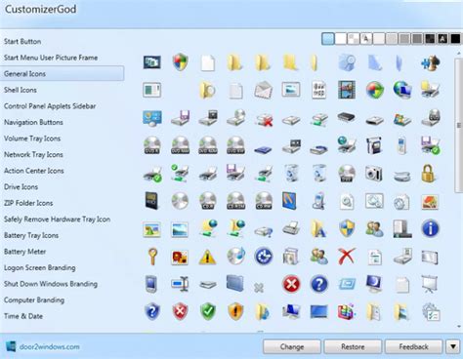Select General Icons in the sidebar
Screen dimensions: 463x359
click(x=62, y=73)
